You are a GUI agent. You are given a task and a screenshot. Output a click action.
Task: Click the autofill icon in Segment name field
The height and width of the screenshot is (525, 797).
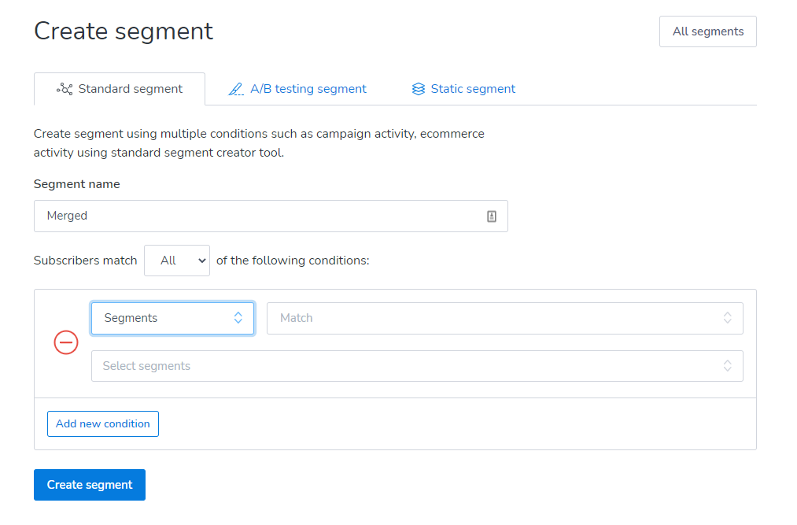pyautogui.click(x=492, y=216)
